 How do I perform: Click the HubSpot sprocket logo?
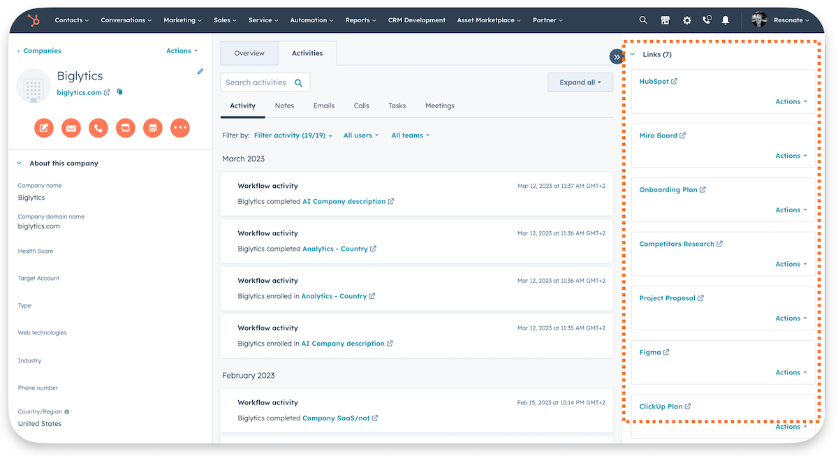(x=34, y=20)
